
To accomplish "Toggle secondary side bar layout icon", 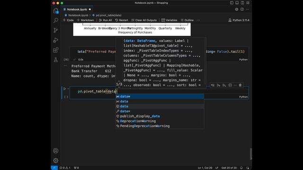I will pyautogui.click(x=242, y=3).
